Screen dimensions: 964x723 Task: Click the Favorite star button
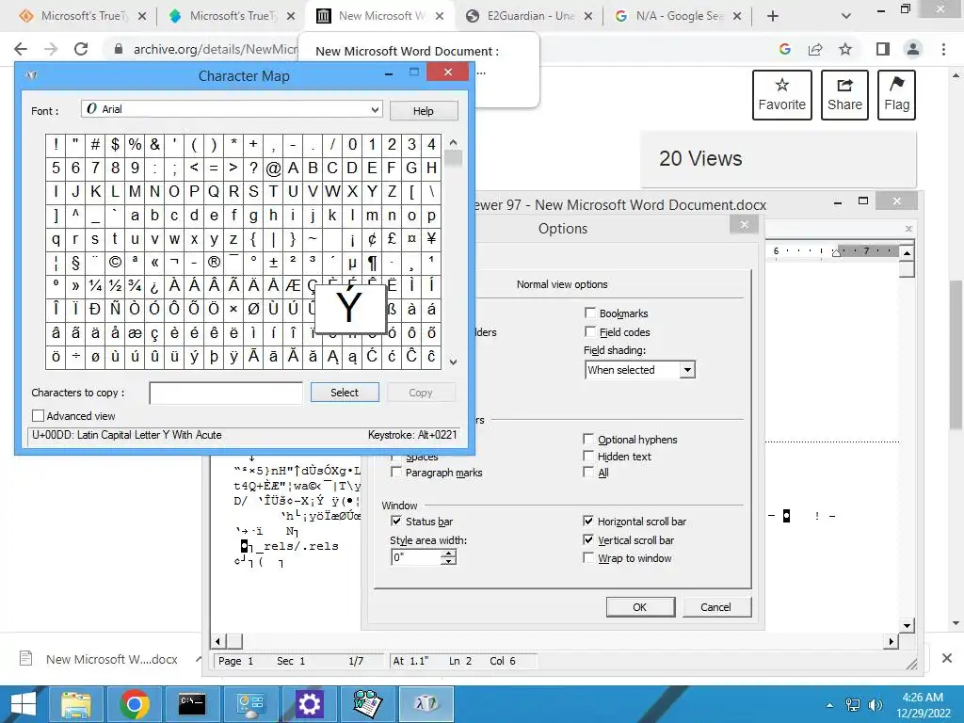coord(782,95)
